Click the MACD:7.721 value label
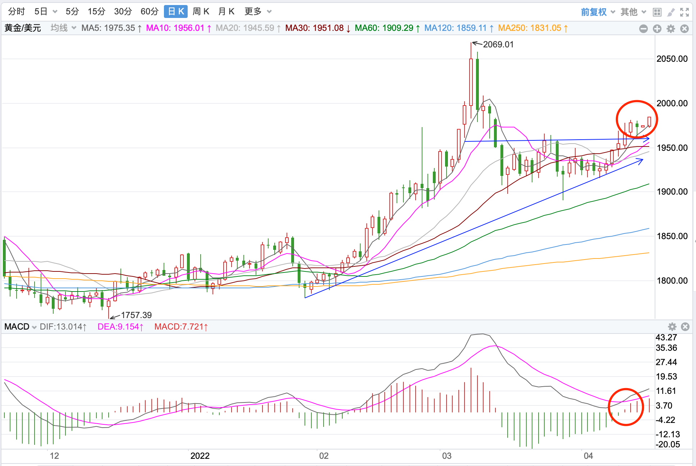This screenshot has width=696, height=466. [x=181, y=327]
